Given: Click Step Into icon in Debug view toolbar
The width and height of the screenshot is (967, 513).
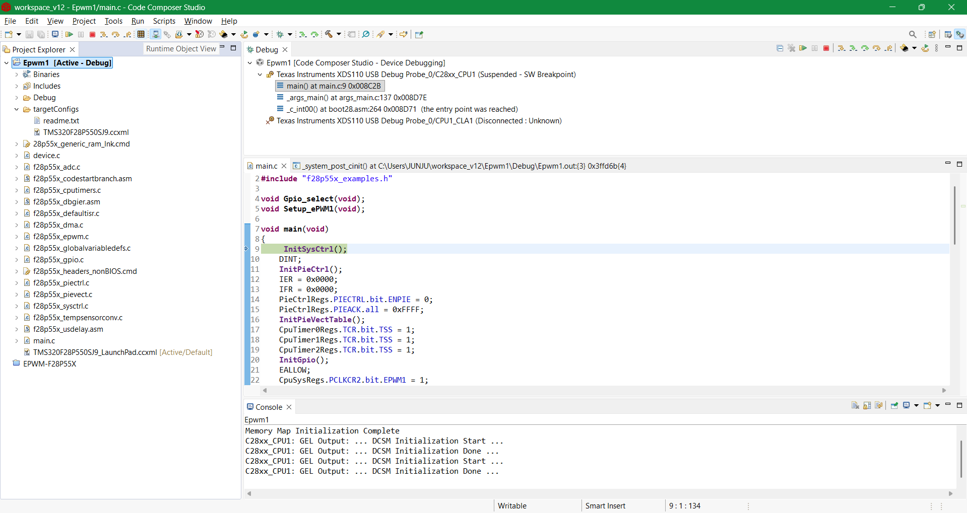Looking at the screenshot, I should pyautogui.click(x=842, y=48).
